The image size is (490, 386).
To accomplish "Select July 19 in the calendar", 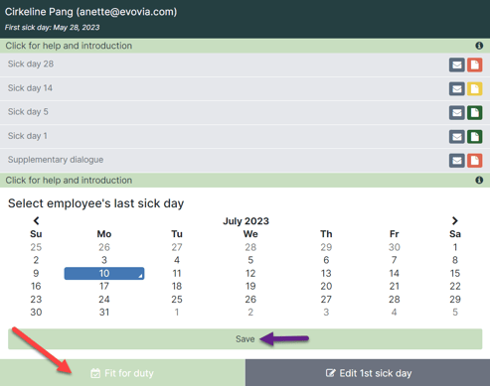I will coord(250,286).
